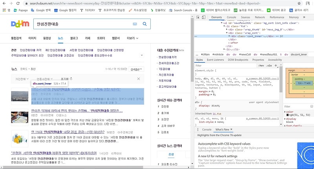Viewport: 314px width, 169px height.
Task: Switch to the Console tab in DevTools
Action: click(231, 17)
